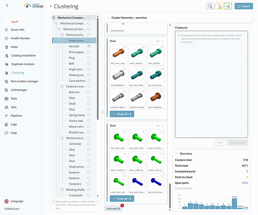Click the New cluster button
The image size is (258, 215).
tap(238, 142)
